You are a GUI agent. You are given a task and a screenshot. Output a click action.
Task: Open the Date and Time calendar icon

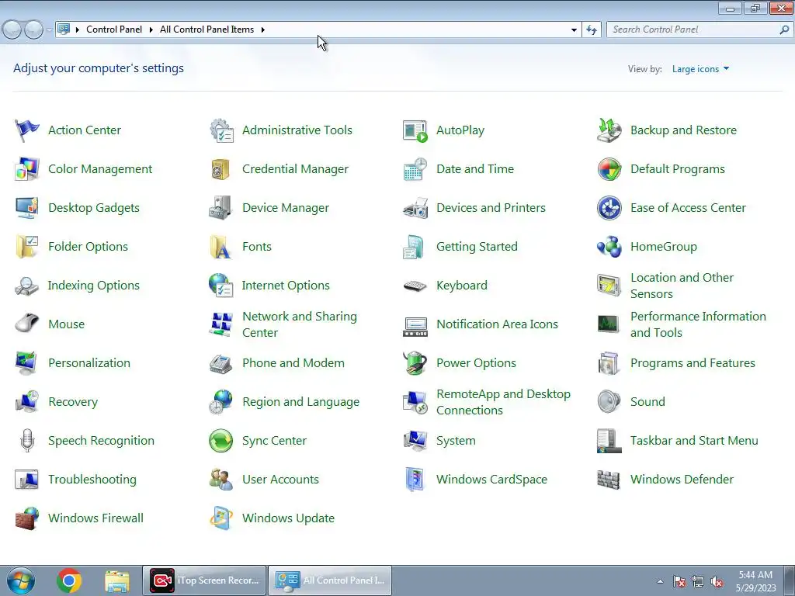pyautogui.click(x=415, y=169)
